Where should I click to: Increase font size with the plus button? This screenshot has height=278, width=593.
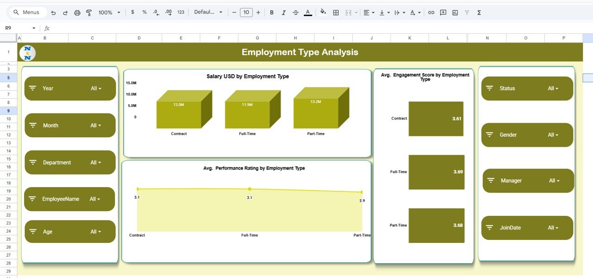point(258,12)
